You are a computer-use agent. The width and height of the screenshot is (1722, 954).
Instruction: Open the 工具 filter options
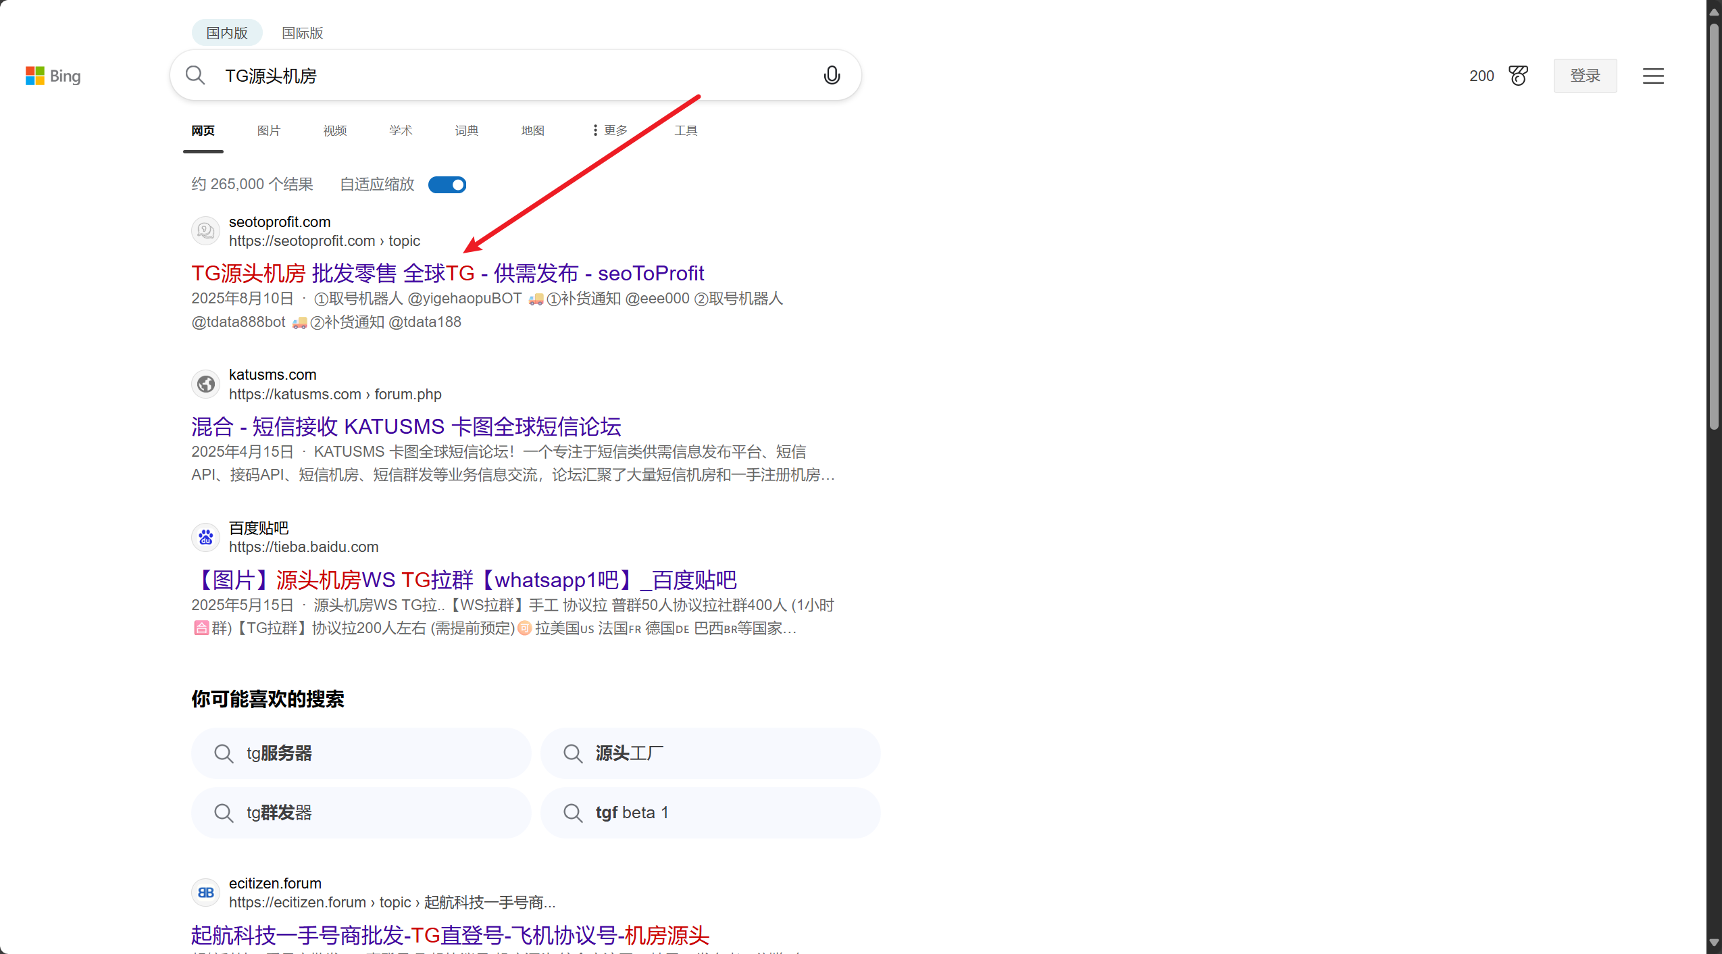pos(685,130)
